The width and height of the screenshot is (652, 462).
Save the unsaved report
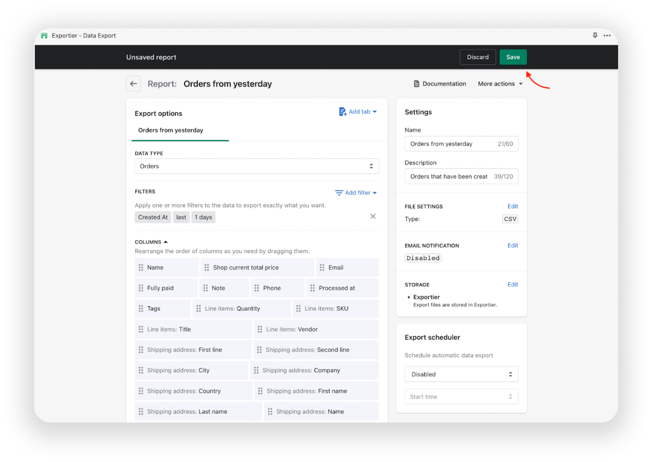pos(513,57)
